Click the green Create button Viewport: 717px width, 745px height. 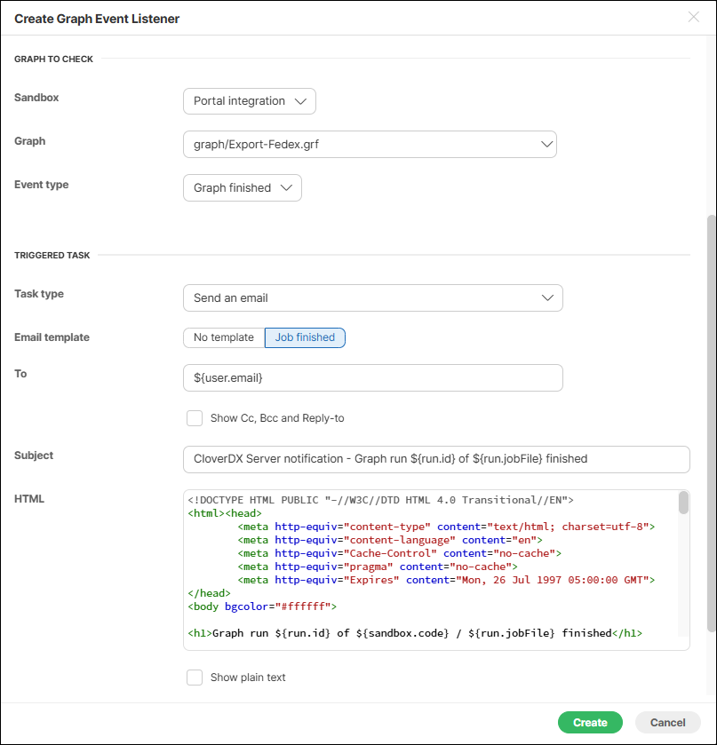590,723
